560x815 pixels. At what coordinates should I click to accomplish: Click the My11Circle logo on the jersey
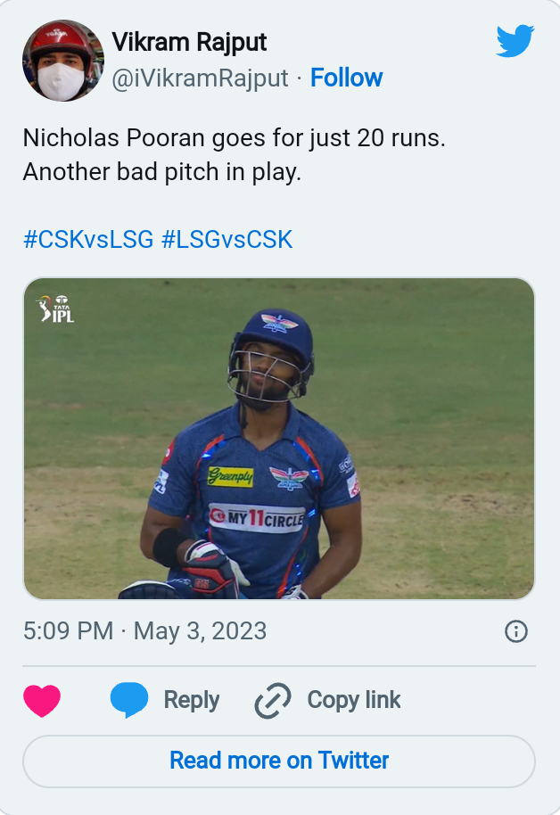coord(257,516)
